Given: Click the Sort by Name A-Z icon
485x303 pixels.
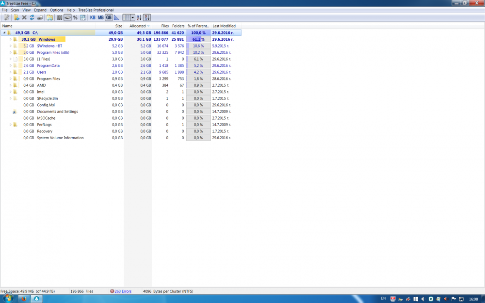Looking at the screenshot, I should (139, 17).
